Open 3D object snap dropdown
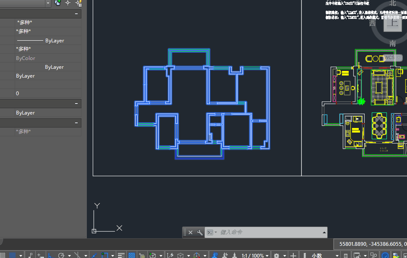Image resolution: width=407 pixels, height=258 pixels. (161, 255)
